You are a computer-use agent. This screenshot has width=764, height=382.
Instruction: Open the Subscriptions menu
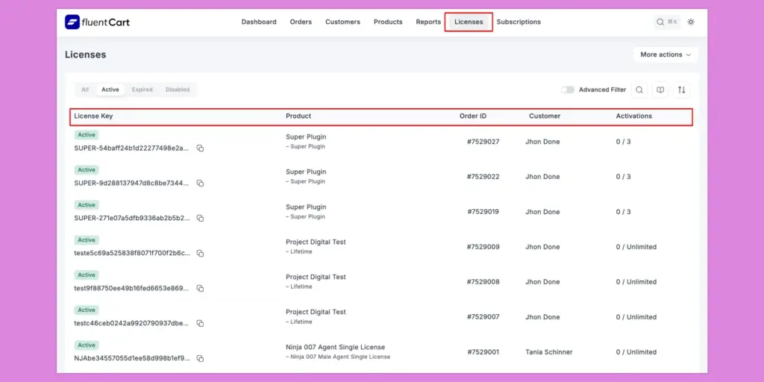[x=519, y=22]
